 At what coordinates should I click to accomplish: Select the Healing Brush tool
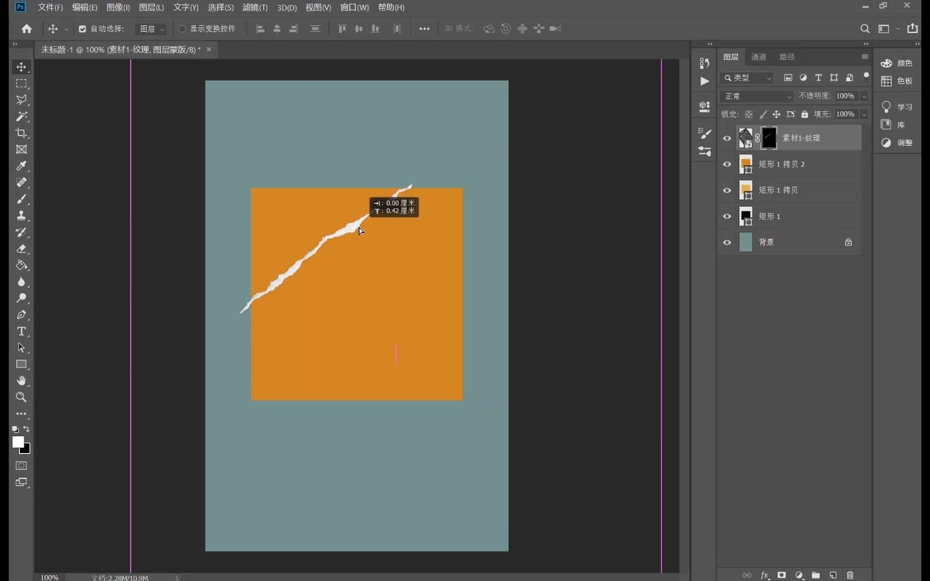pyautogui.click(x=22, y=182)
